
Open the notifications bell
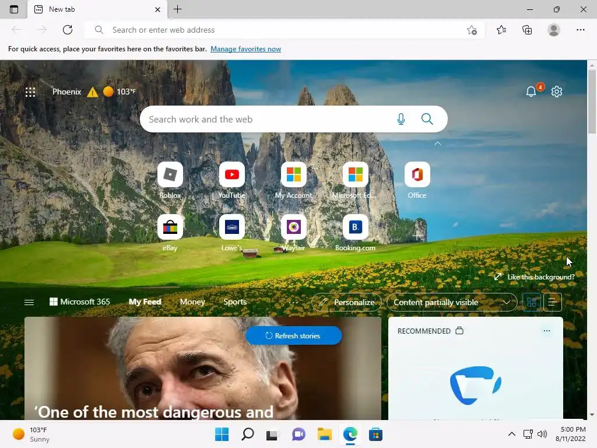(531, 92)
